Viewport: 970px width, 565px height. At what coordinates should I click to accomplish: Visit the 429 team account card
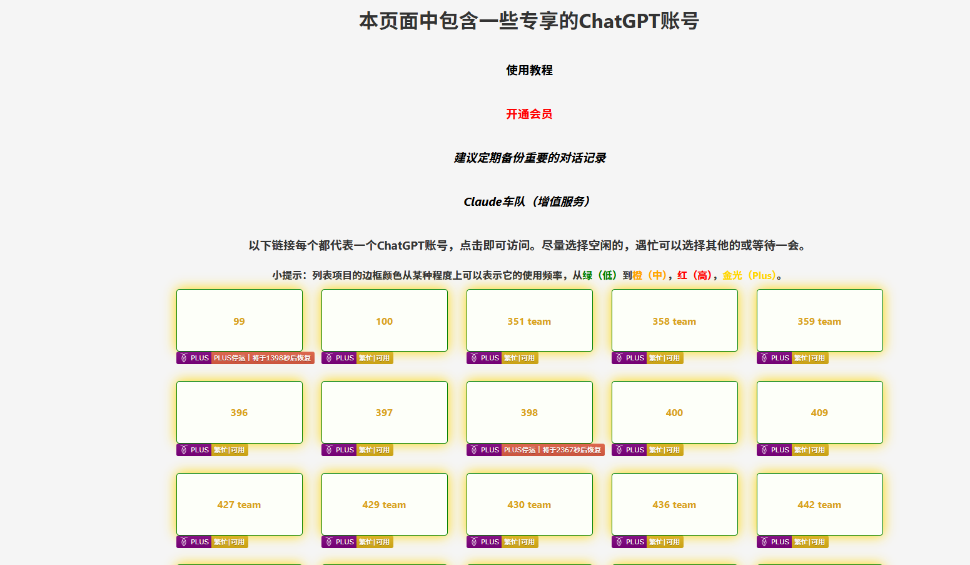click(385, 504)
